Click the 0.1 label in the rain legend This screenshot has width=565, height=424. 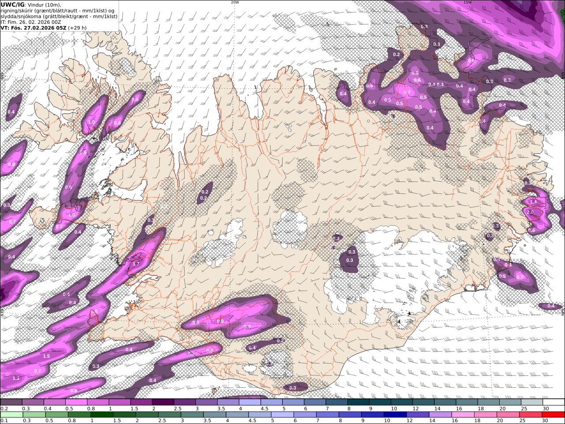(x=4, y=420)
